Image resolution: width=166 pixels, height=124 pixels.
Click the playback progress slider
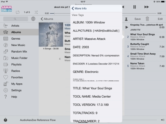[x=103, y=13]
